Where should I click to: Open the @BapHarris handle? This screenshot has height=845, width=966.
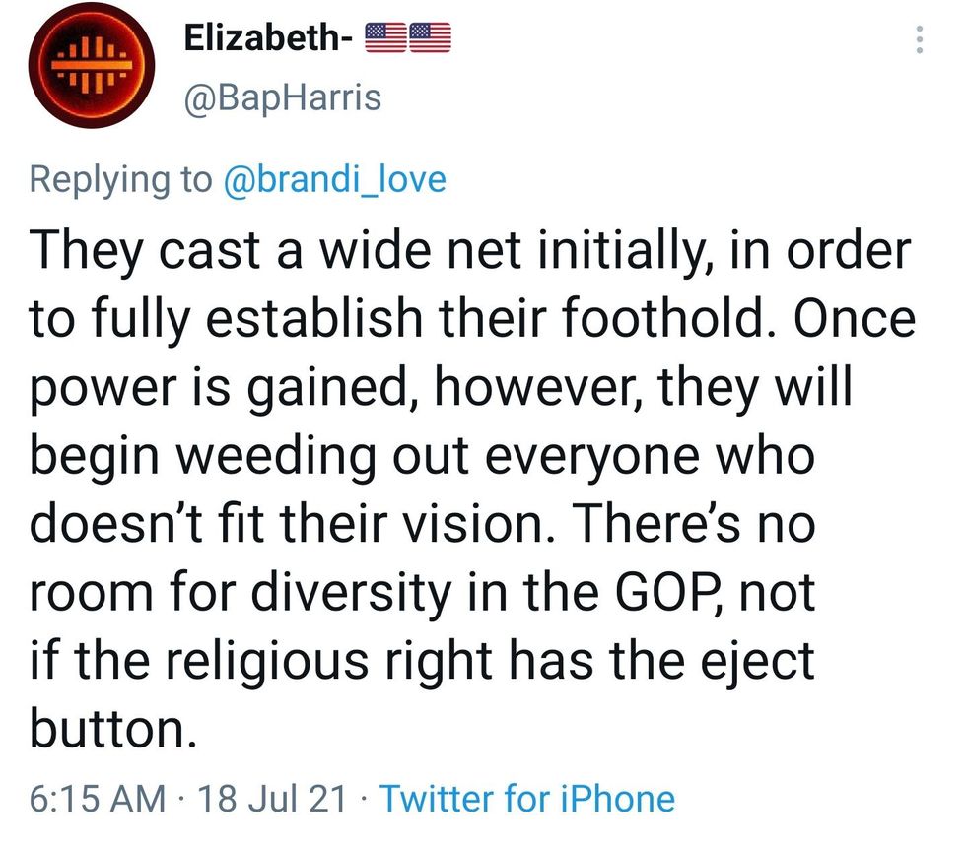pyautogui.click(x=282, y=97)
